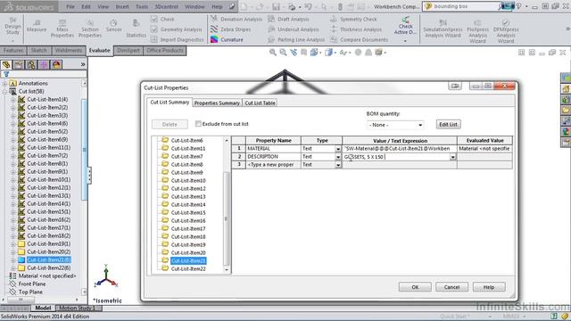This screenshot has width=571, height=321.
Task: Click OK in Cut-List Properties
Action: [x=415, y=287]
